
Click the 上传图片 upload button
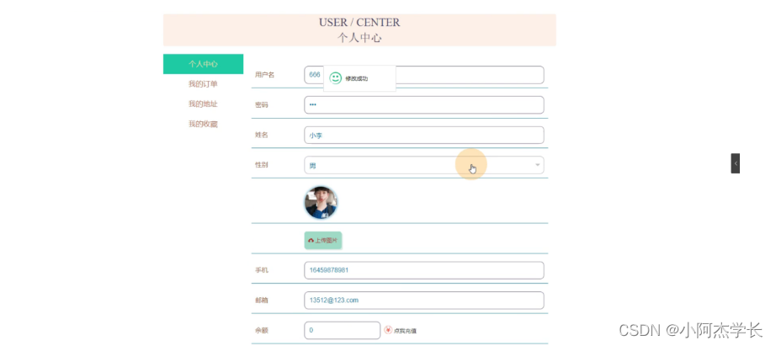pyautogui.click(x=323, y=241)
